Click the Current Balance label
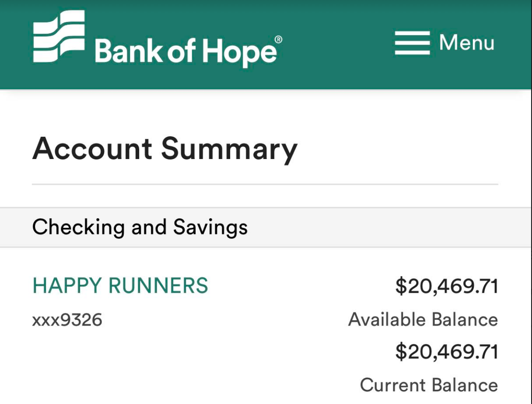Viewport: 532px width, 404px height. point(429,385)
